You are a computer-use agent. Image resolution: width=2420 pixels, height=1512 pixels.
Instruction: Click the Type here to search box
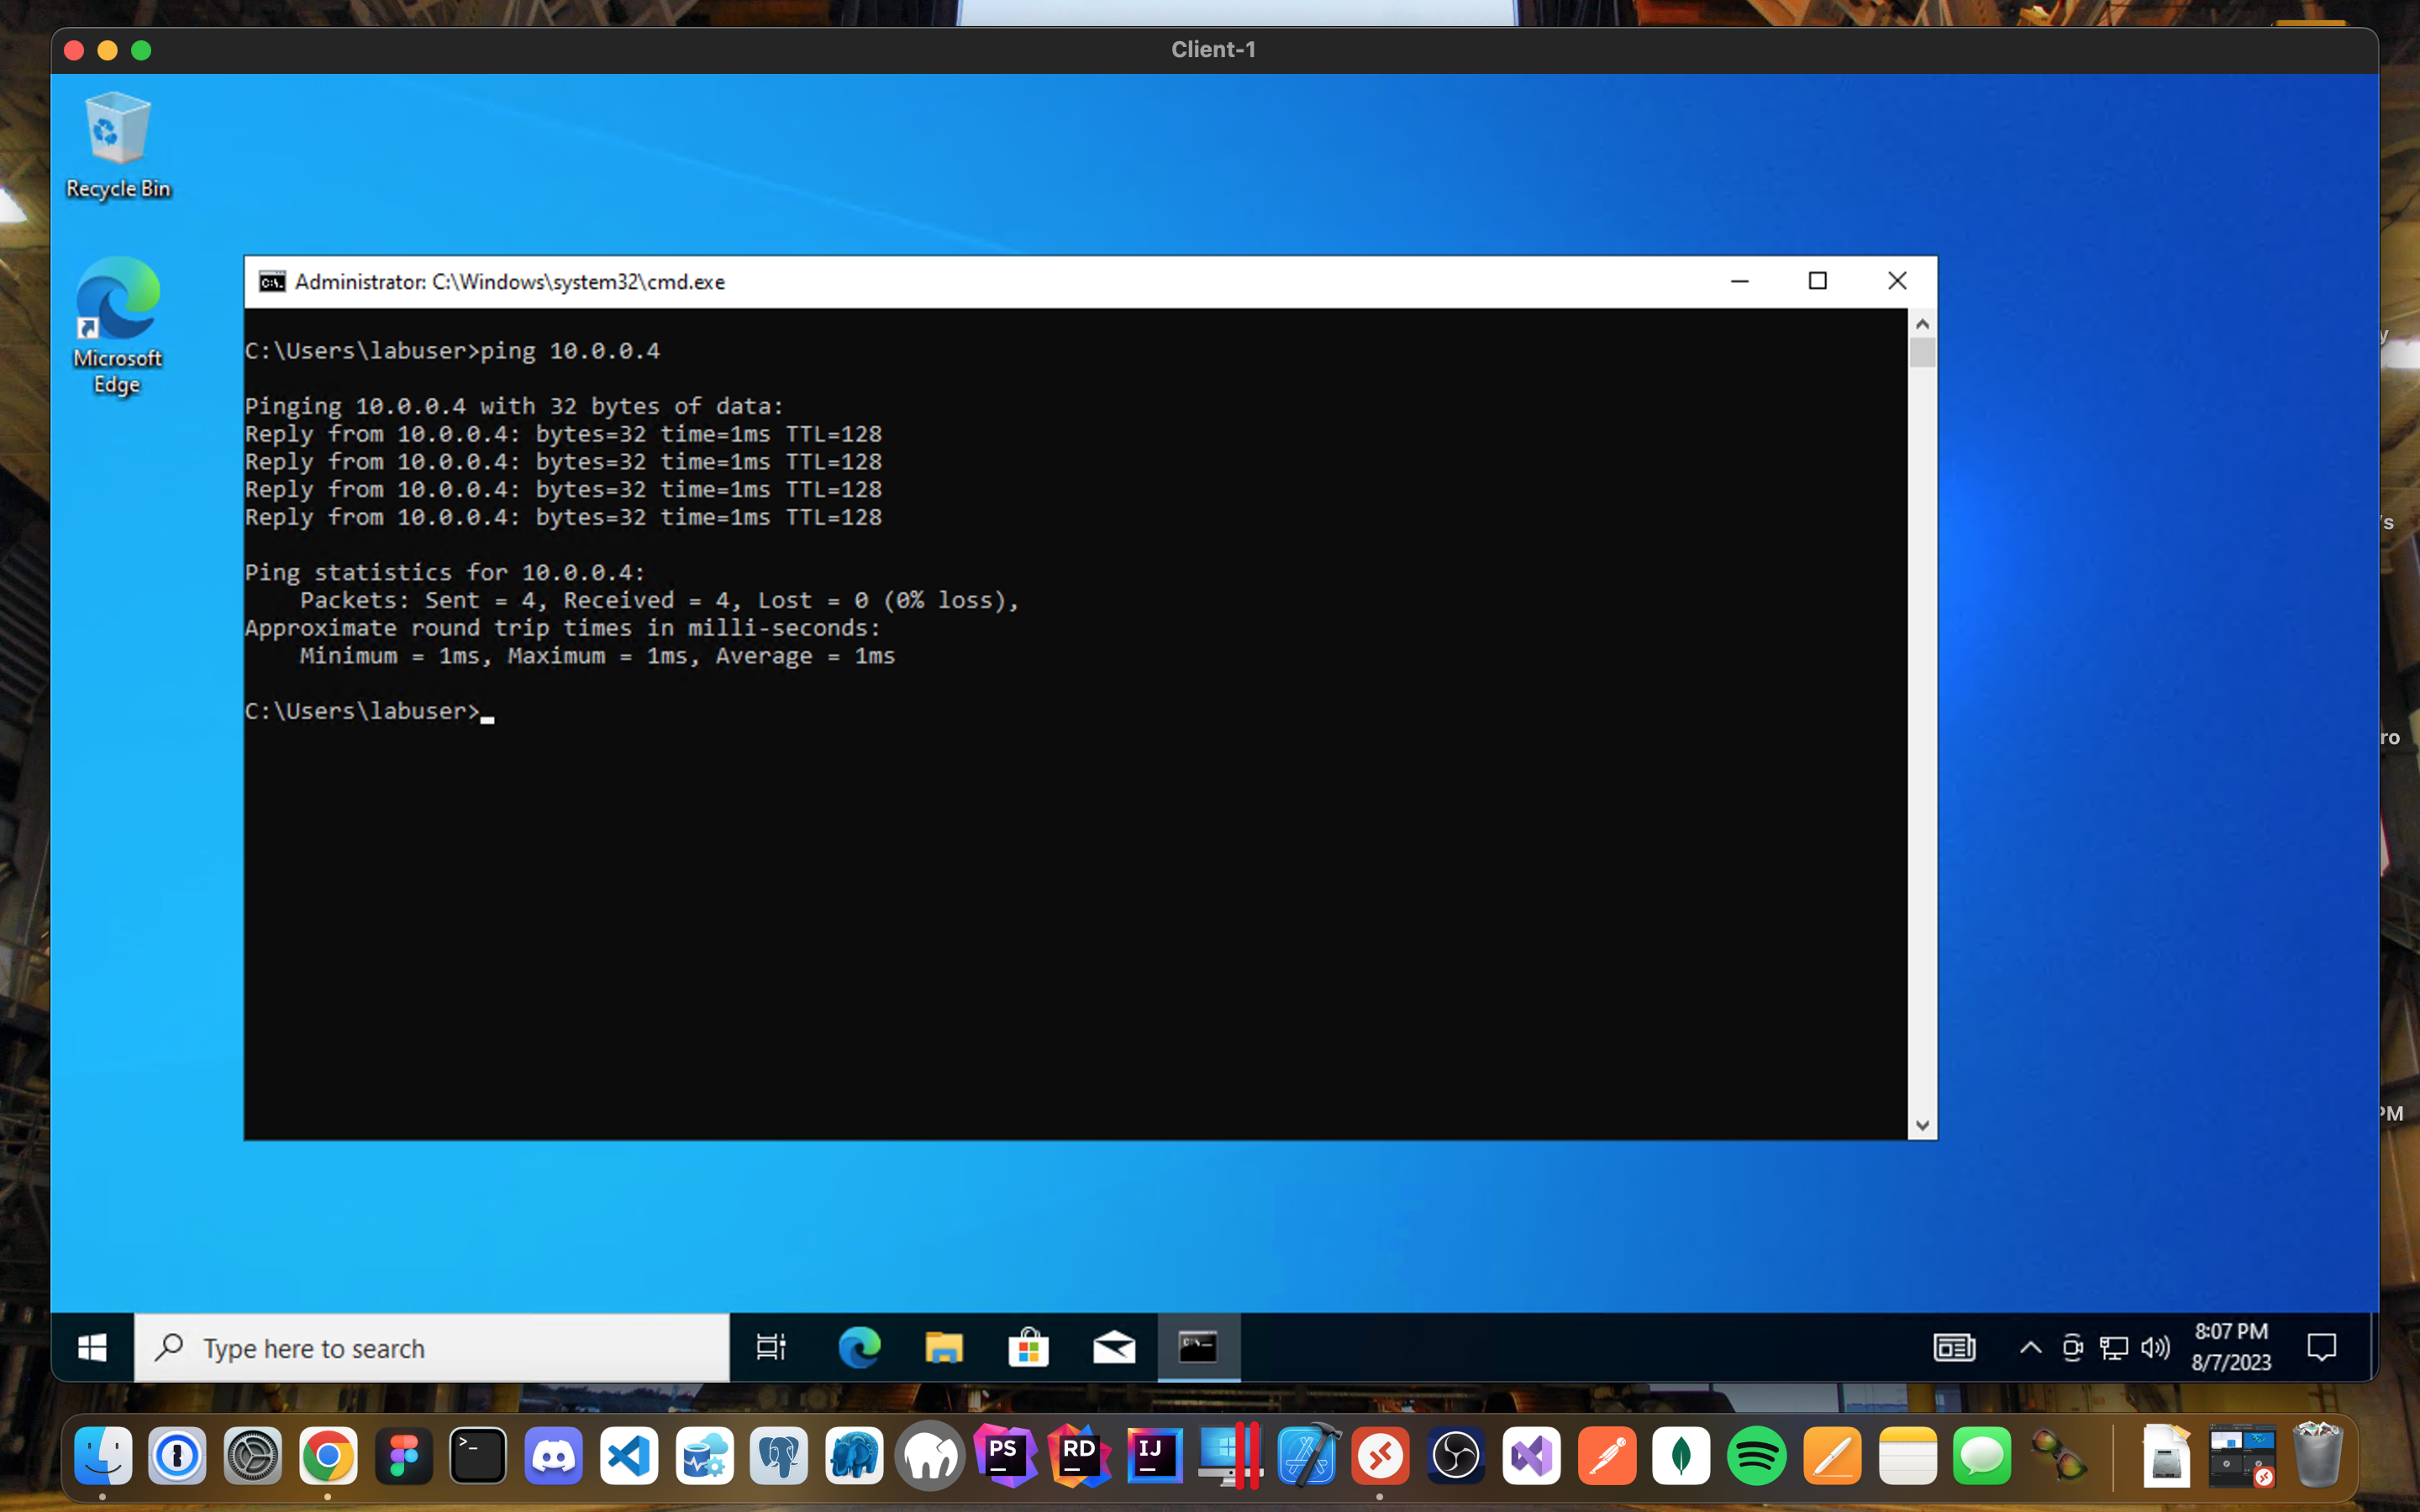432,1347
